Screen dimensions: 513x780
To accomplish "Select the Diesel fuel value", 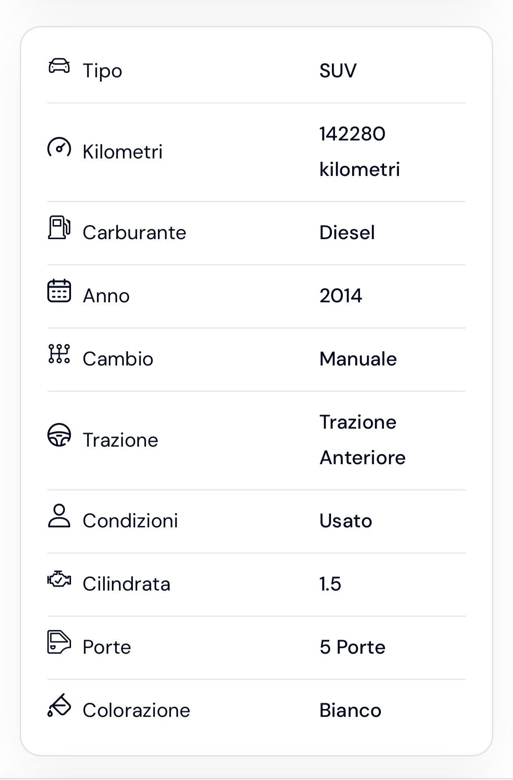I will pyautogui.click(x=347, y=233).
